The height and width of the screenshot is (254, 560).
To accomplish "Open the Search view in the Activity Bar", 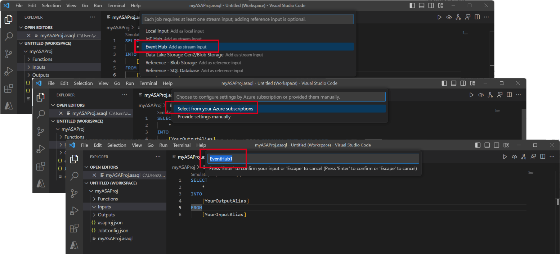I will click(x=74, y=176).
